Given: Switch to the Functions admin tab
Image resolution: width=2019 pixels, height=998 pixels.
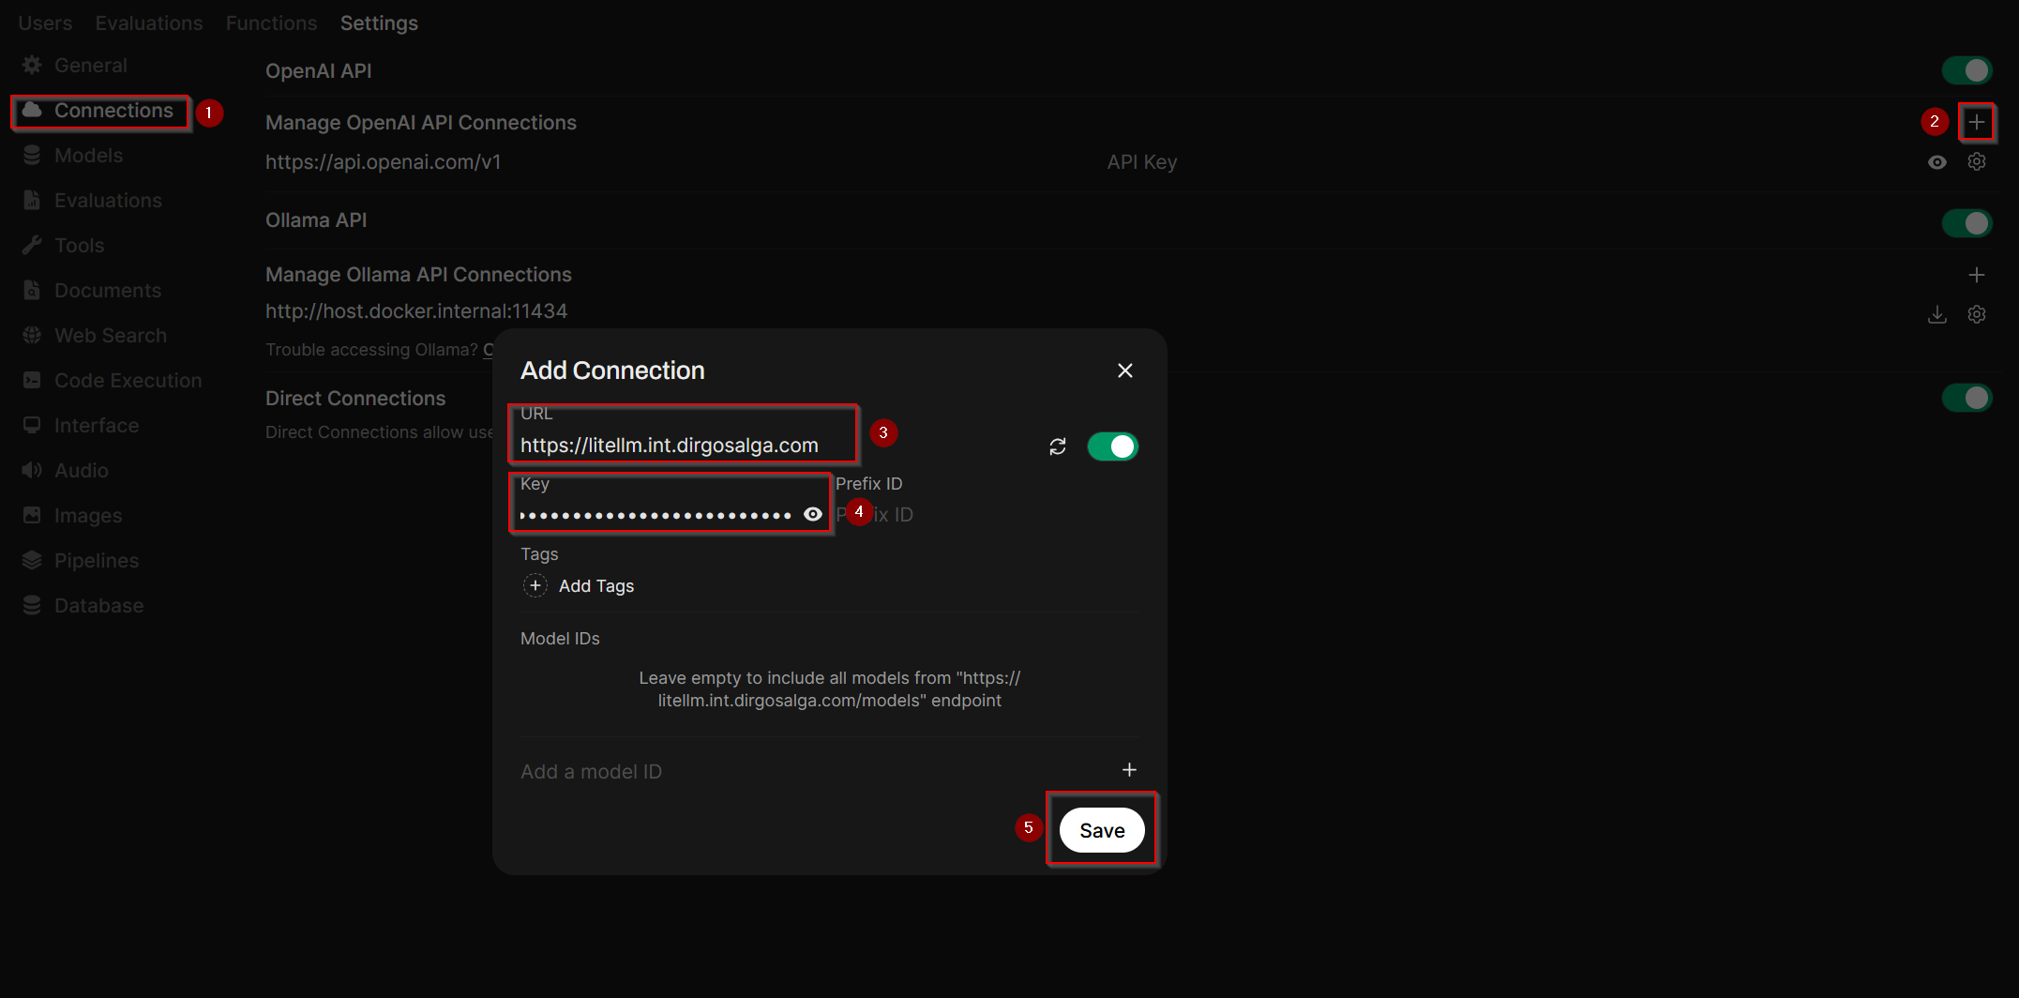Looking at the screenshot, I should click(x=270, y=23).
